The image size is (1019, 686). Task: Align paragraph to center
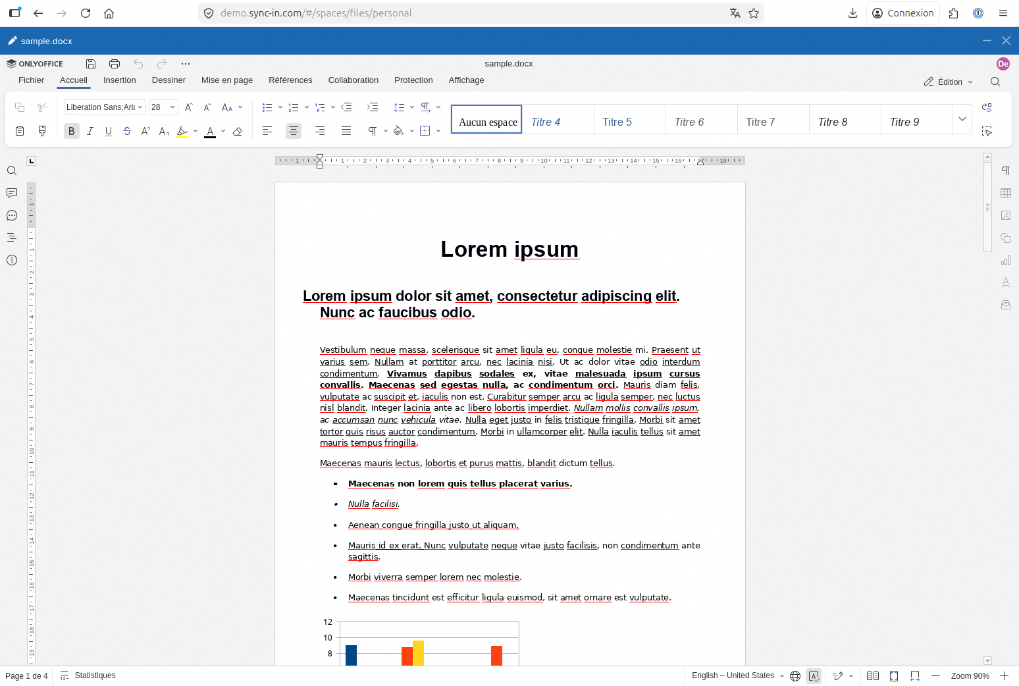(294, 131)
